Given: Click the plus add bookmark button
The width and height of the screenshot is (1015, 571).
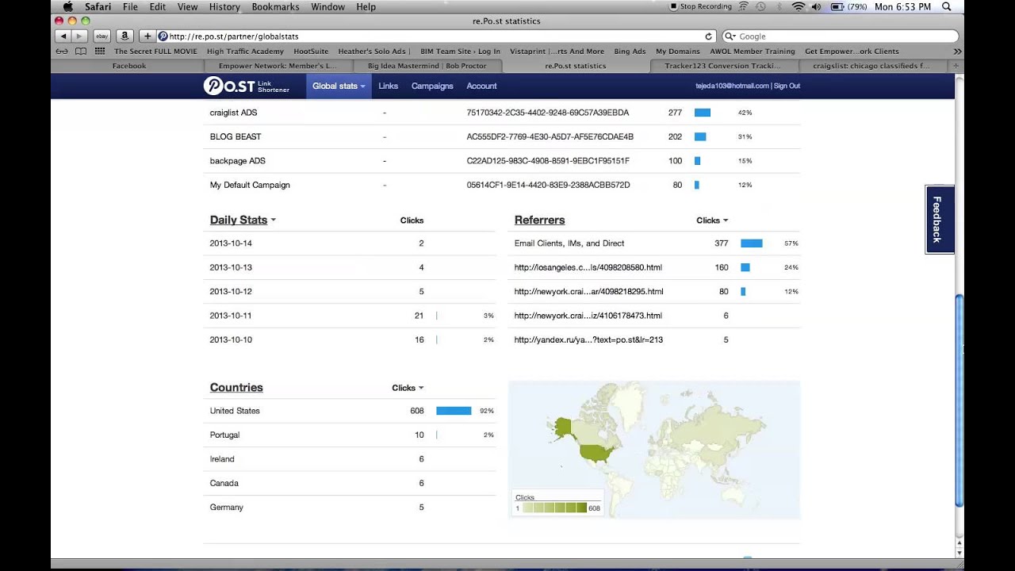Looking at the screenshot, I should [147, 36].
